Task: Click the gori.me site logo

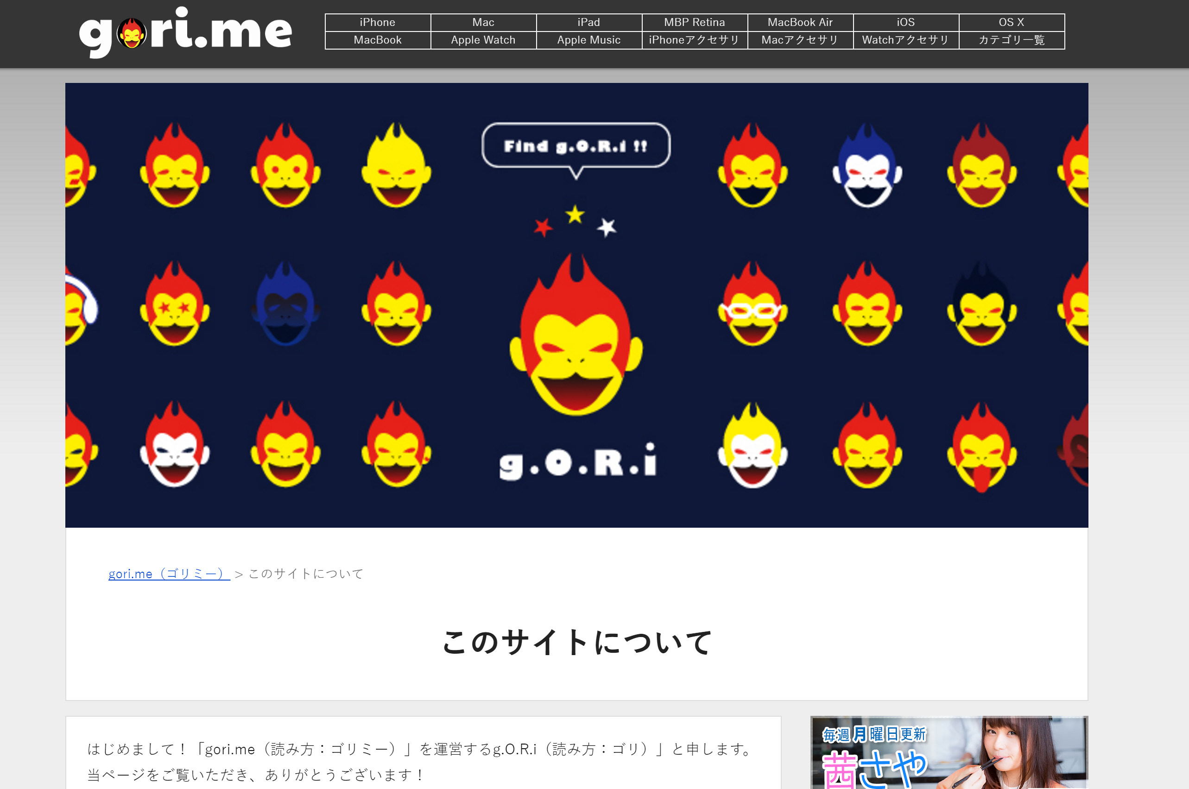Action: [x=185, y=32]
